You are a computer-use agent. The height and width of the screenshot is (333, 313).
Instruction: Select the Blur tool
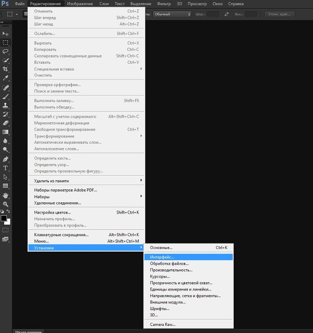tap(5, 141)
